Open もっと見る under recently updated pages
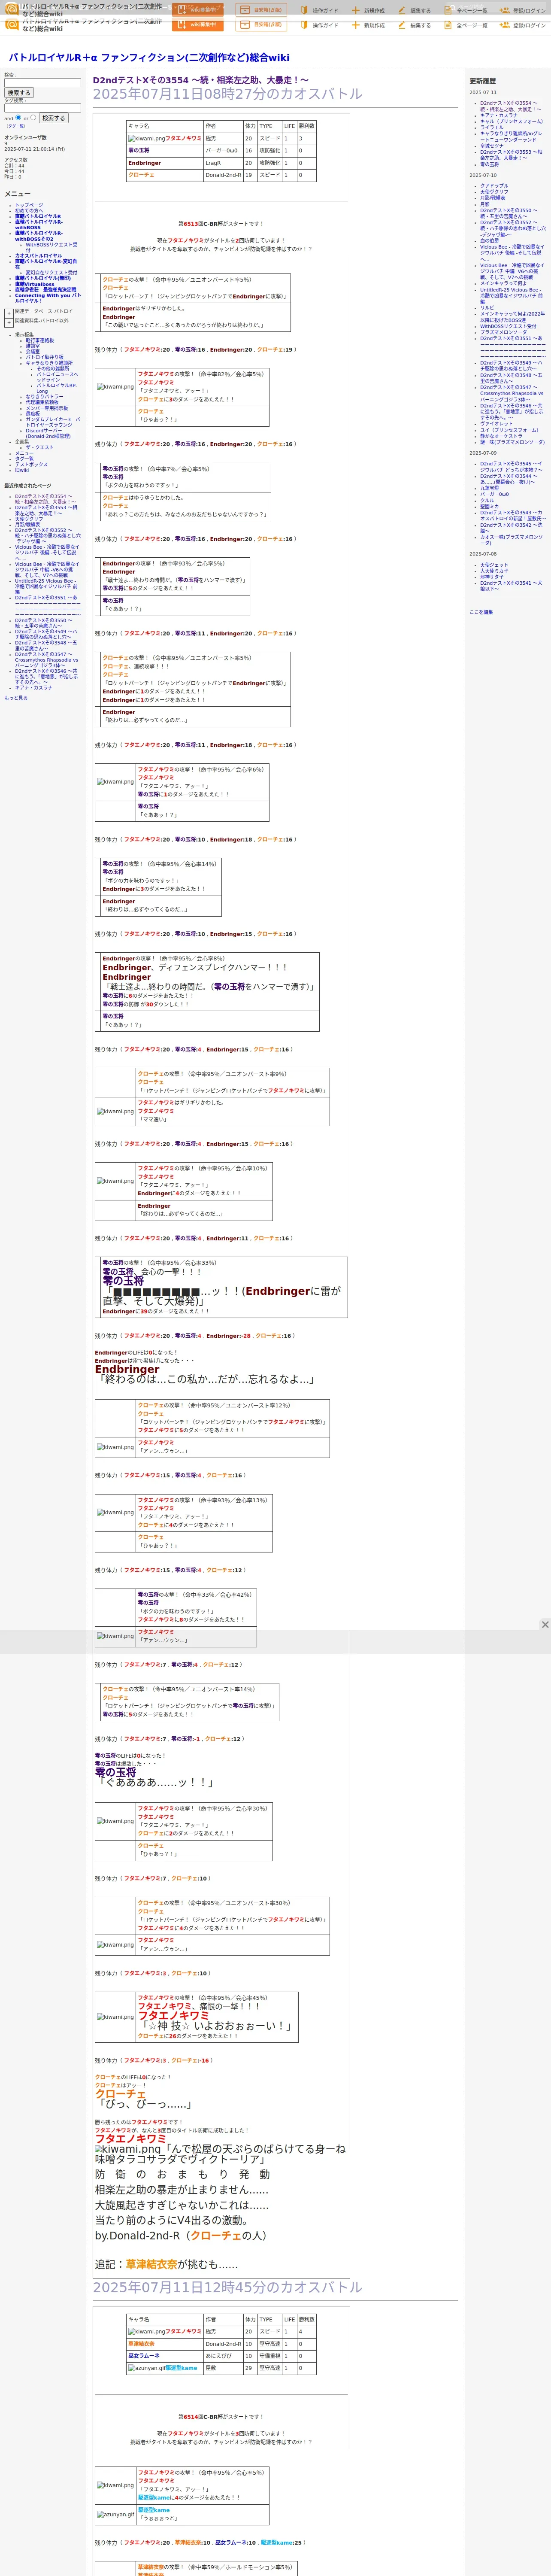551x2576 pixels. [16, 699]
